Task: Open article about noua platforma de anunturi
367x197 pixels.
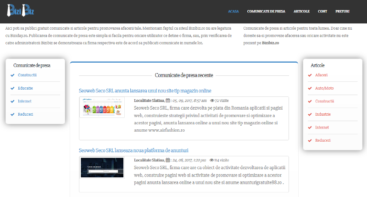Action: [133, 150]
